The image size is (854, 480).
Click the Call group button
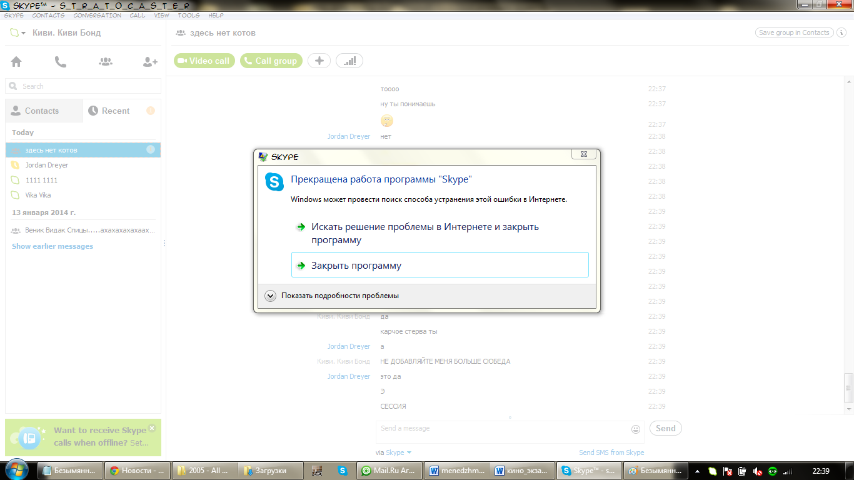[x=271, y=61]
